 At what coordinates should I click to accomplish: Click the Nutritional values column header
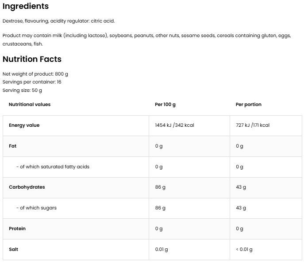click(x=30, y=105)
